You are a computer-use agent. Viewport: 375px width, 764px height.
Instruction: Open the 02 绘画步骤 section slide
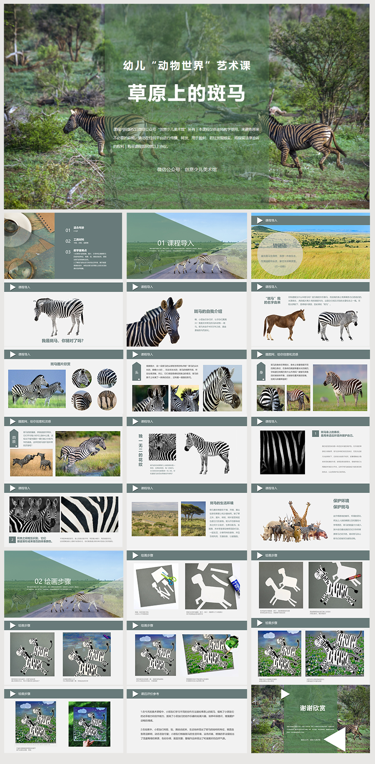point(64,584)
